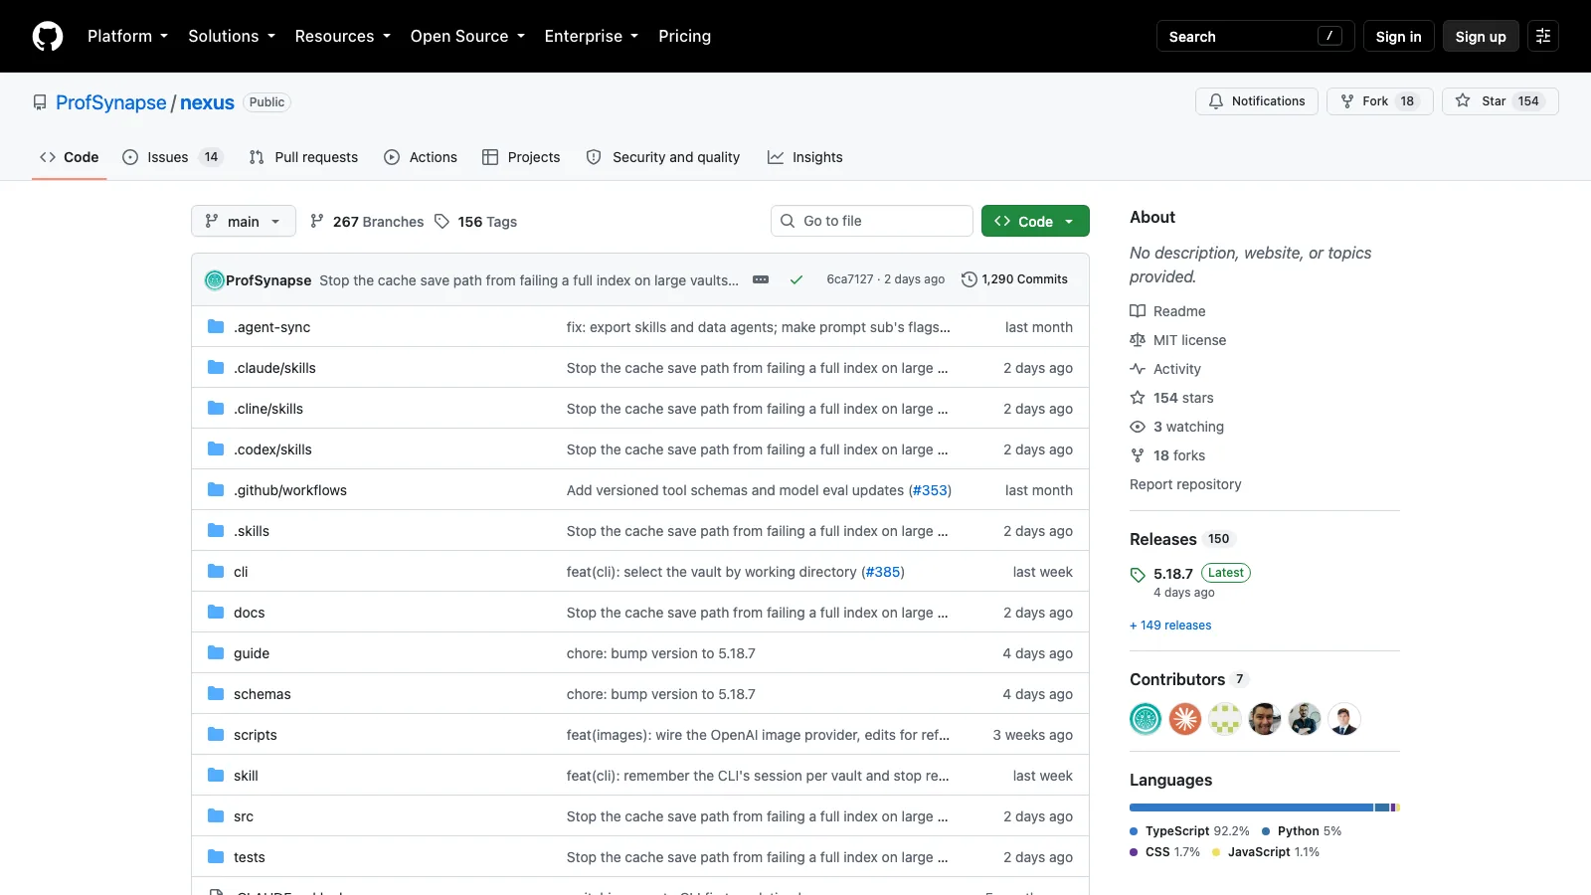Open pull request #353 link
The height and width of the screenshot is (895, 1591).
click(x=930, y=490)
